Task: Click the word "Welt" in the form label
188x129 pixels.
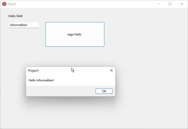Action: tap(19, 16)
